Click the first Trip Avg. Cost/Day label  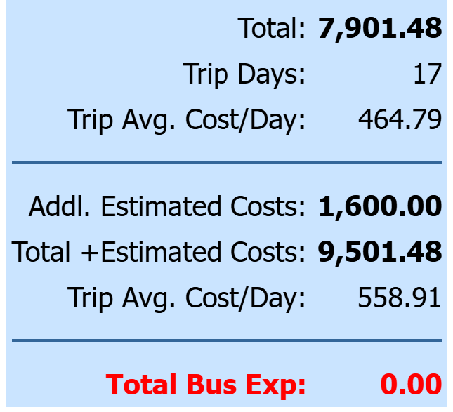tap(186, 120)
